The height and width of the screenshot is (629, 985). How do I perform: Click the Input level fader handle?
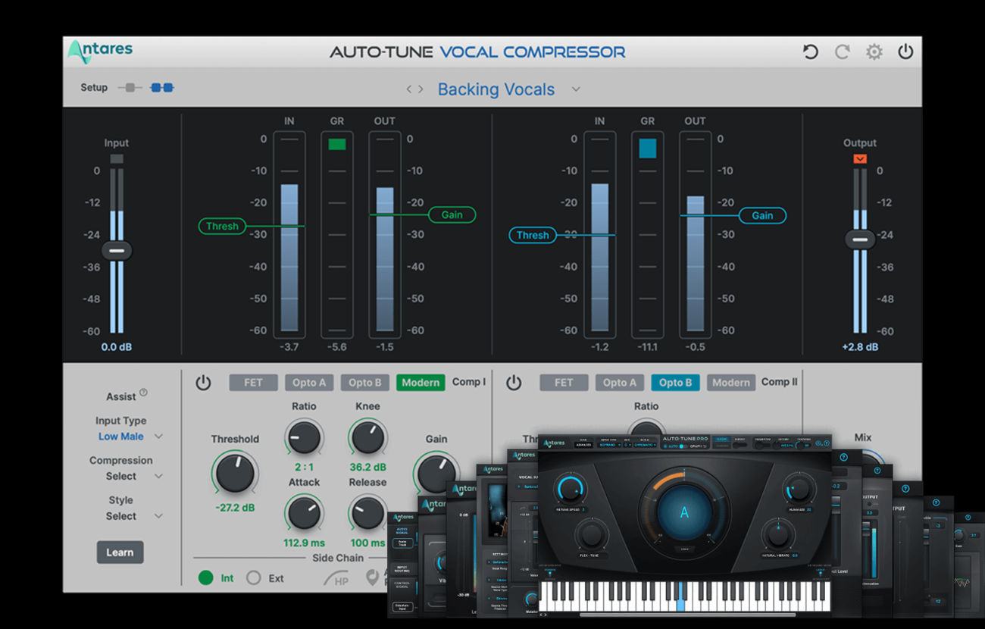(117, 251)
